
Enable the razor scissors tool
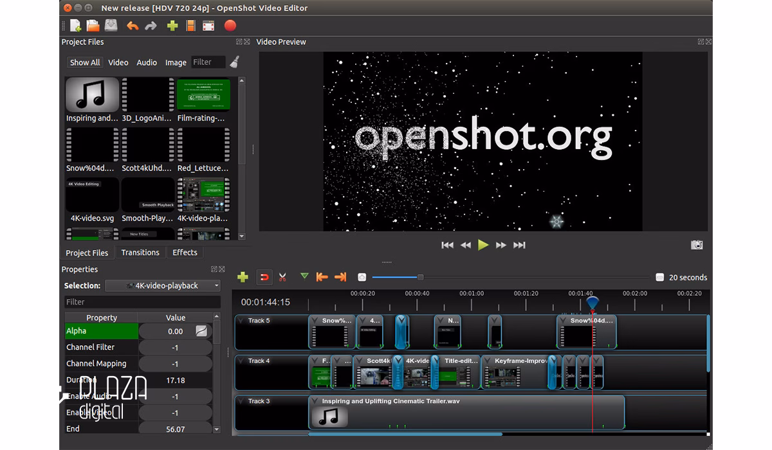tap(282, 277)
